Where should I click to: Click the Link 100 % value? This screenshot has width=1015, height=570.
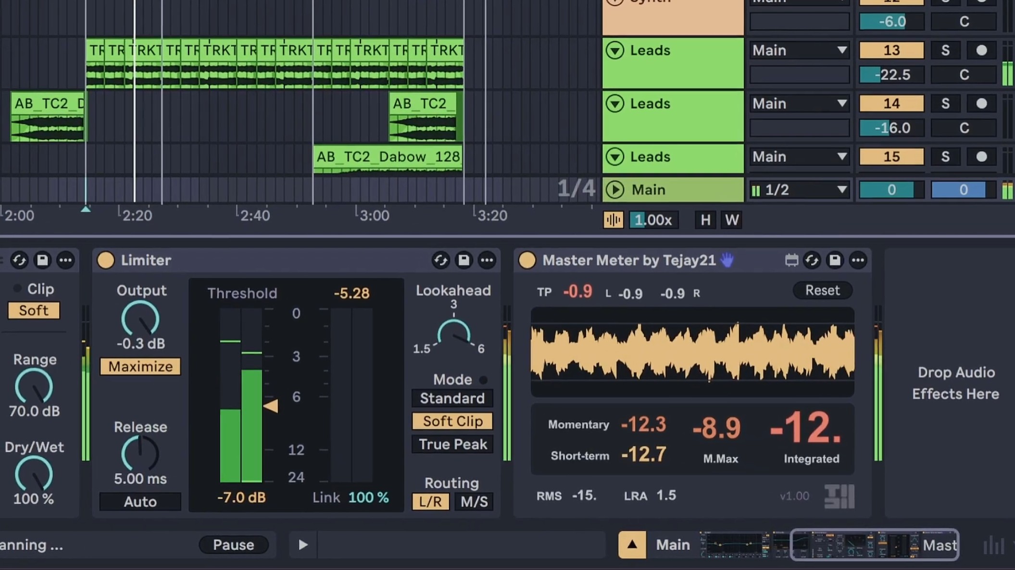pos(368,497)
